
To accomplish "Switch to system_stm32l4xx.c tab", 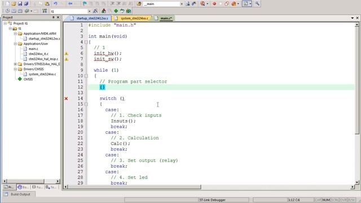I will pos(132,18).
